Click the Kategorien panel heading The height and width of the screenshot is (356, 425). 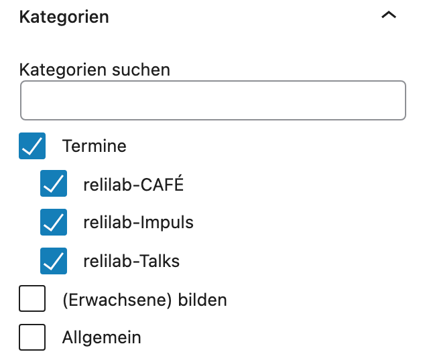64,17
